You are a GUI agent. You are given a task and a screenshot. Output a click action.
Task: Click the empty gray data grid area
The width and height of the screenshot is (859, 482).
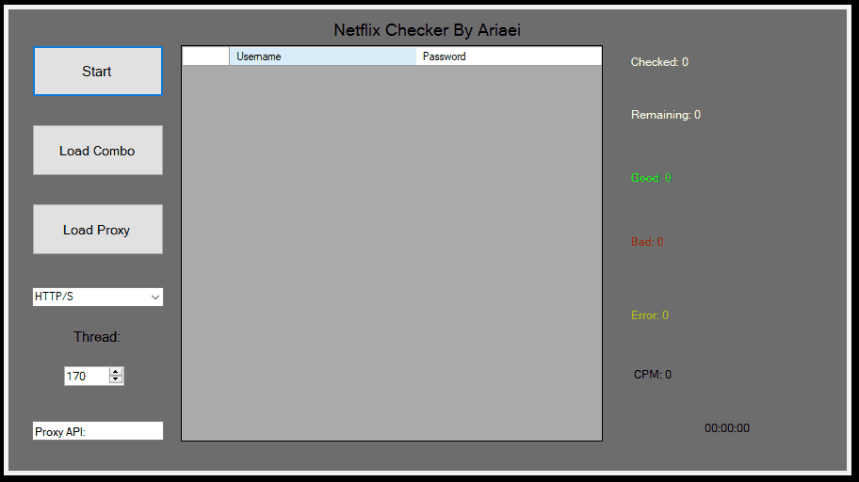pos(392,252)
